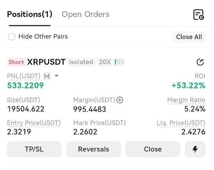Click the M mark price badge
This screenshot has width=214, height=170.
pos(47,76)
